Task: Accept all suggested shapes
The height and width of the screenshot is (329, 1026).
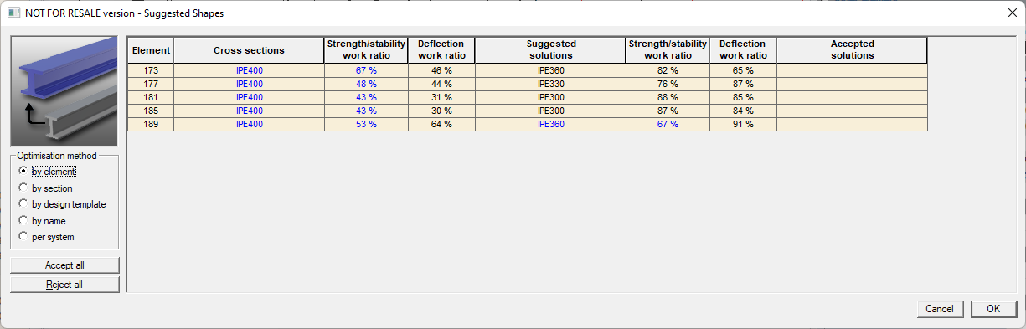Action: pos(64,265)
